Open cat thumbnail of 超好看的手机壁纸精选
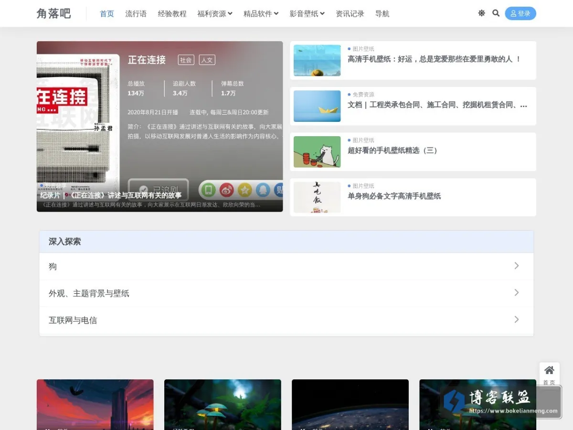The image size is (573, 430). [317, 151]
